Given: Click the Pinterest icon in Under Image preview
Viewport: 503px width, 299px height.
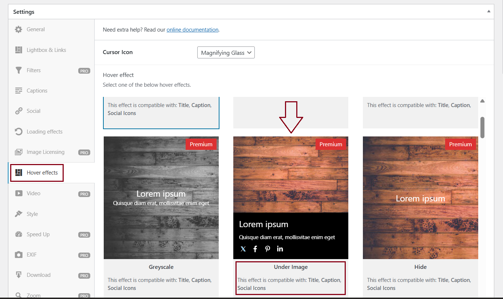Looking at the screenshot, I should click(268, 249).
